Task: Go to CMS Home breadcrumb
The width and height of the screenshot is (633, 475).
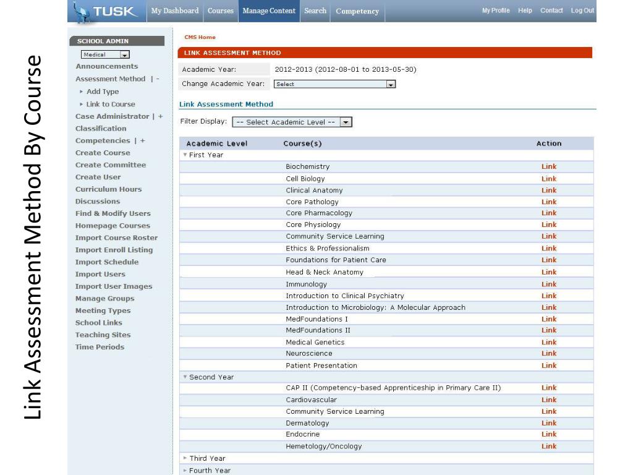Action: point(200,37)
